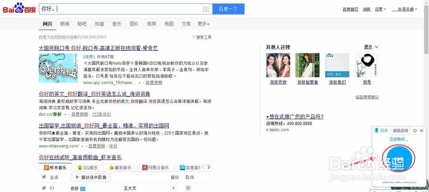Open 给百度提建议 feedback link
The image size is (429, 192).
click(x=367, y=97)
